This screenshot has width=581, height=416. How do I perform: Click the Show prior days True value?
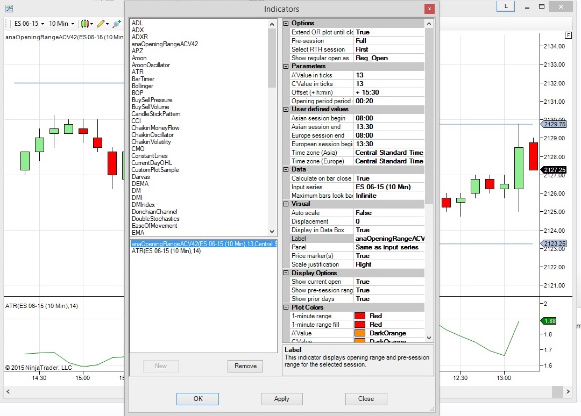tap(389, 299)
